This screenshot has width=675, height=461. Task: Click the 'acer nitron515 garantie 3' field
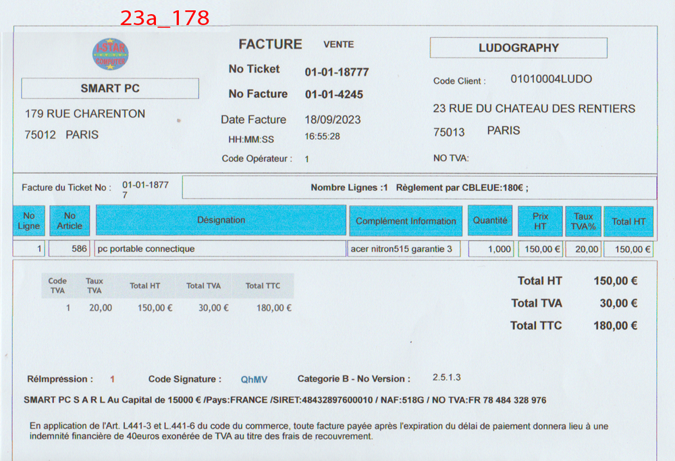404,249
